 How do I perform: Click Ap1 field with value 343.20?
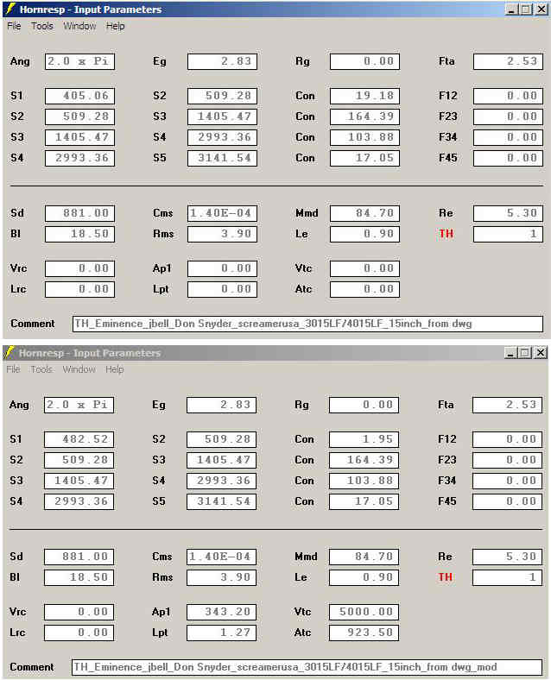pos(221,612)
